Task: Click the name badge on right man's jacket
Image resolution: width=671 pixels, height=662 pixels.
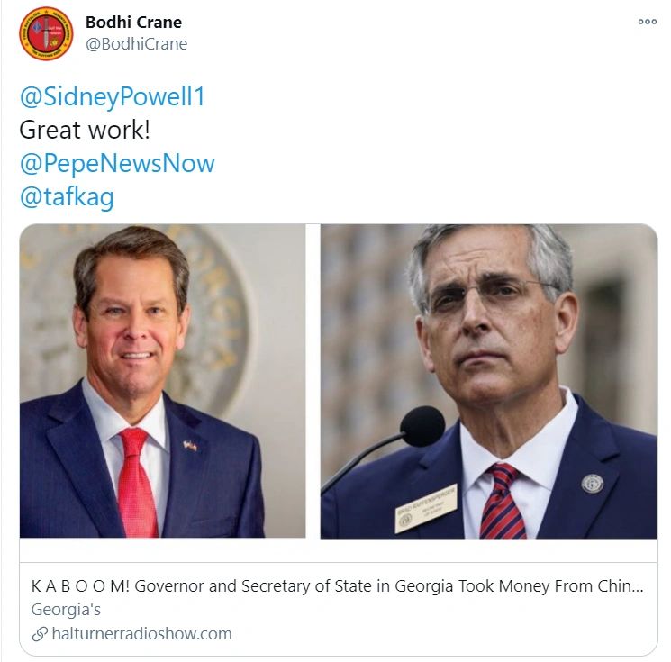Action: (x=425, y=508)
